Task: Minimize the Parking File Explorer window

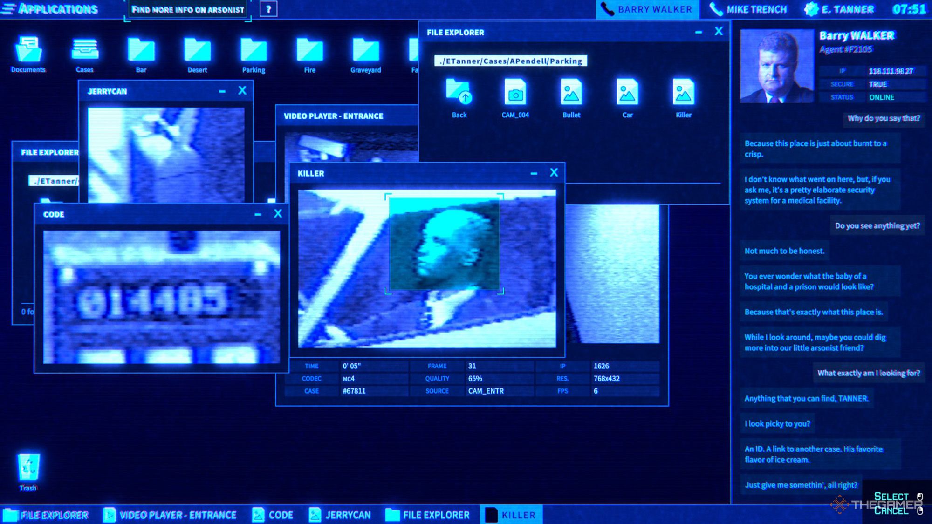Action: [699, 32]
